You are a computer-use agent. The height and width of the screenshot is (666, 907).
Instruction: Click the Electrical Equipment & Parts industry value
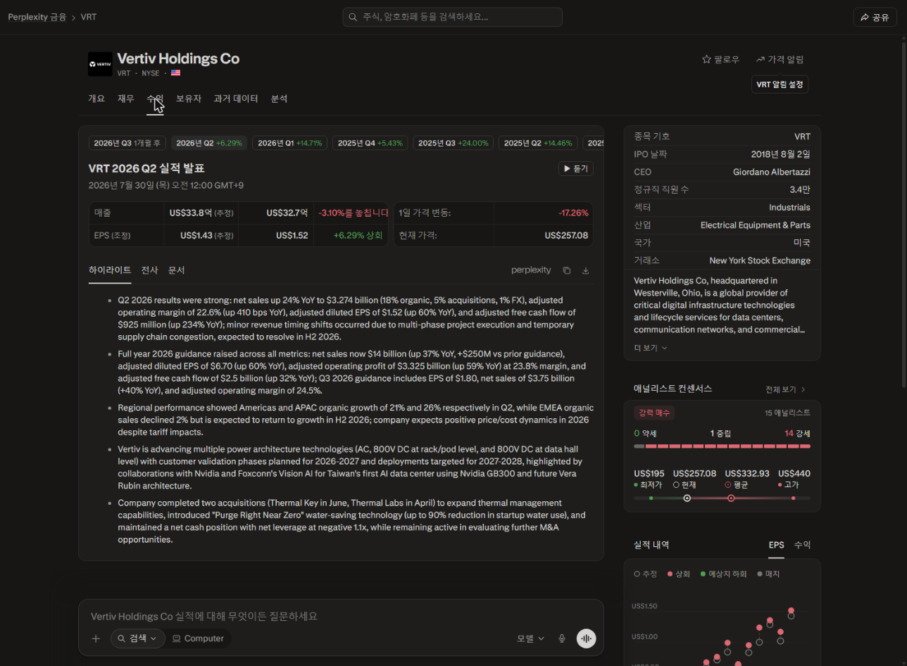(x=756, y=225)
